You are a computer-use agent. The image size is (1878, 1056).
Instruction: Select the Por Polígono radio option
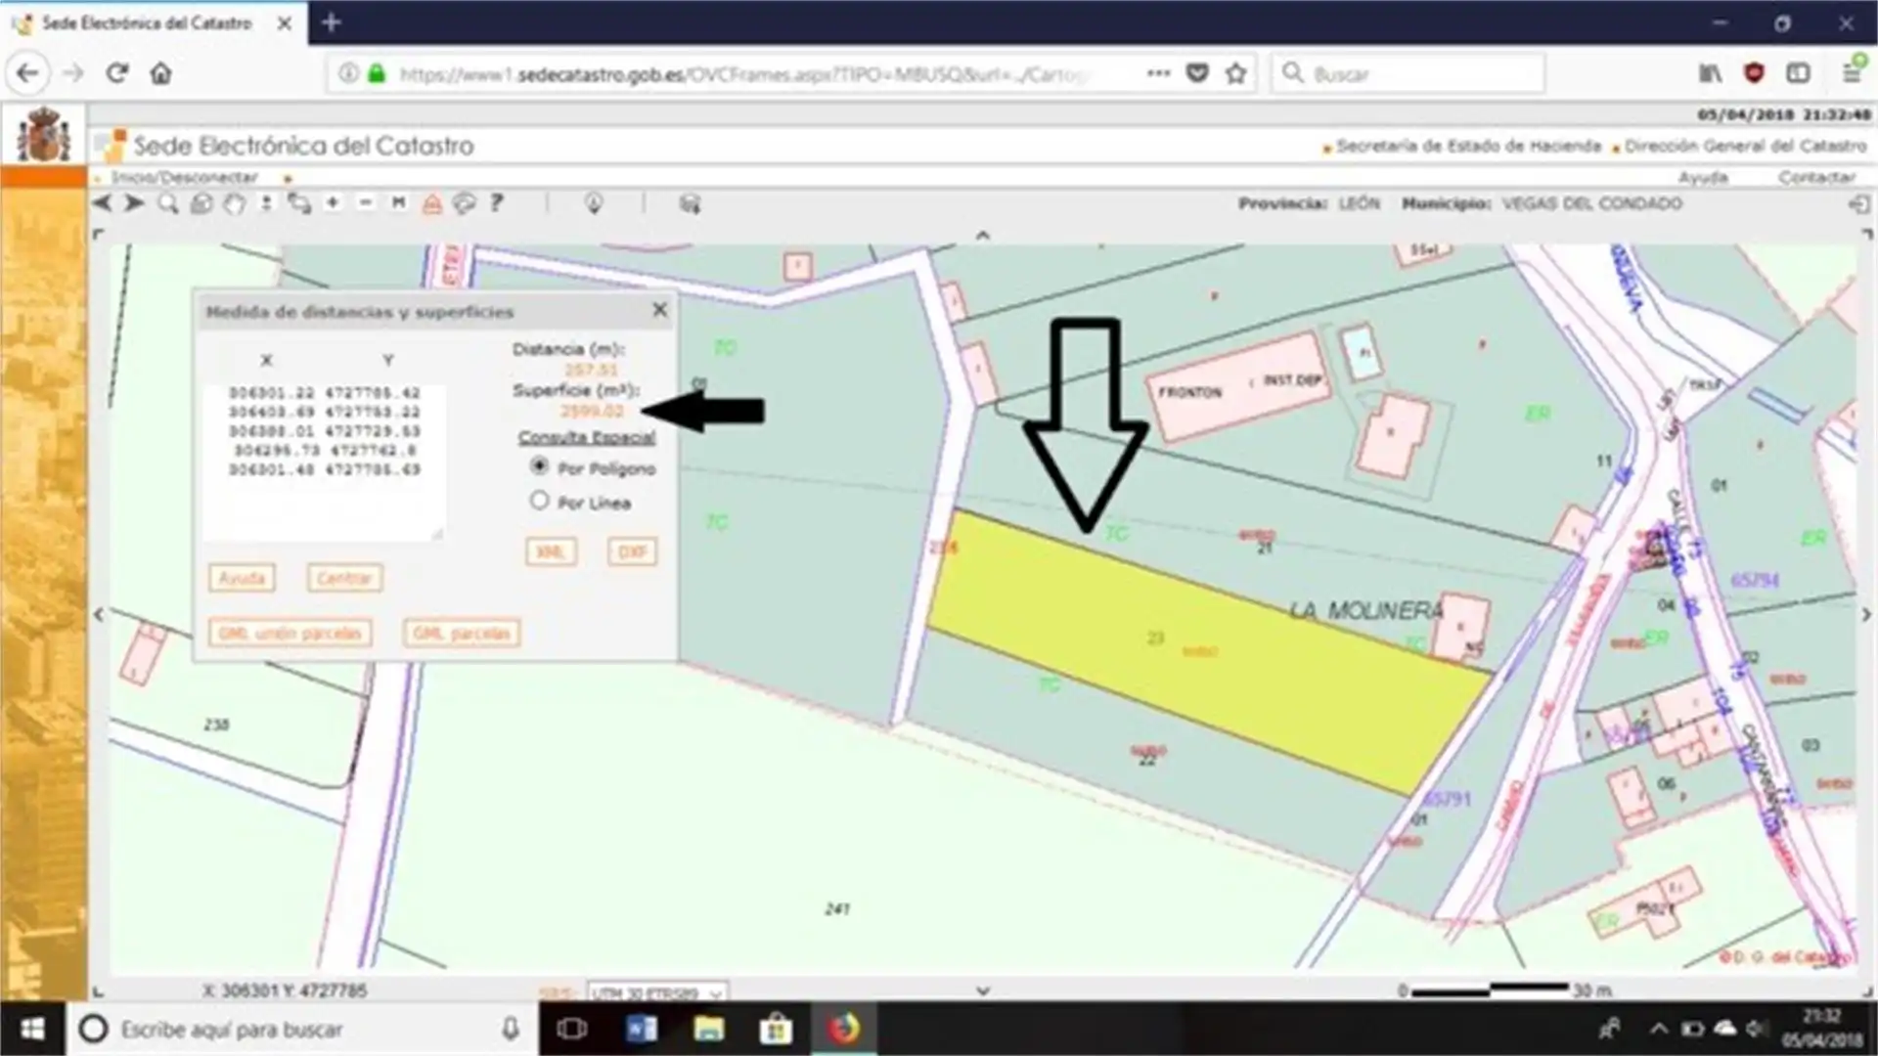click(x=539, y=466)
